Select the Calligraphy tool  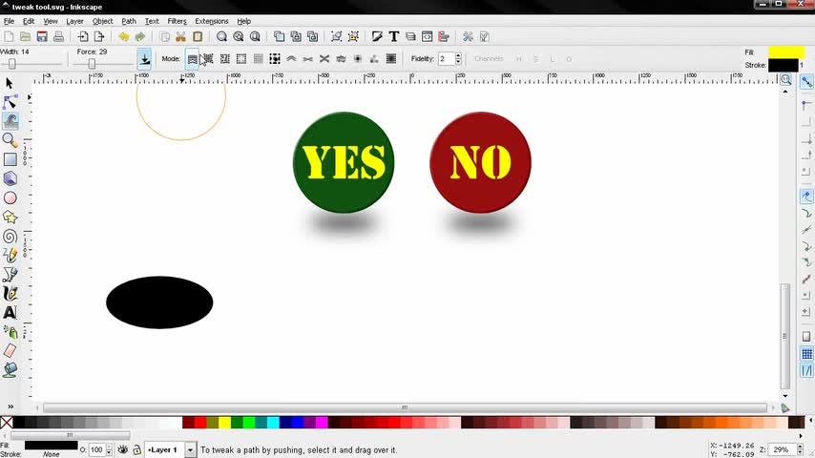[10, 294]
